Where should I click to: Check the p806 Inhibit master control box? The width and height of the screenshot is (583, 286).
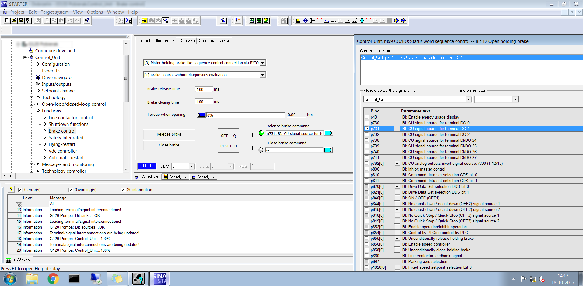click(x=367, y=169)
